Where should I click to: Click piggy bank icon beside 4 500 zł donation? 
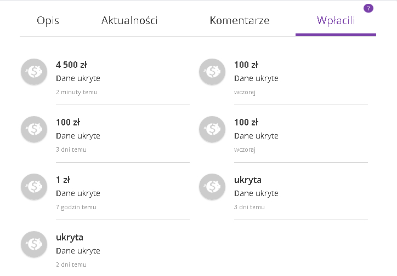click(x=34, y=72)
